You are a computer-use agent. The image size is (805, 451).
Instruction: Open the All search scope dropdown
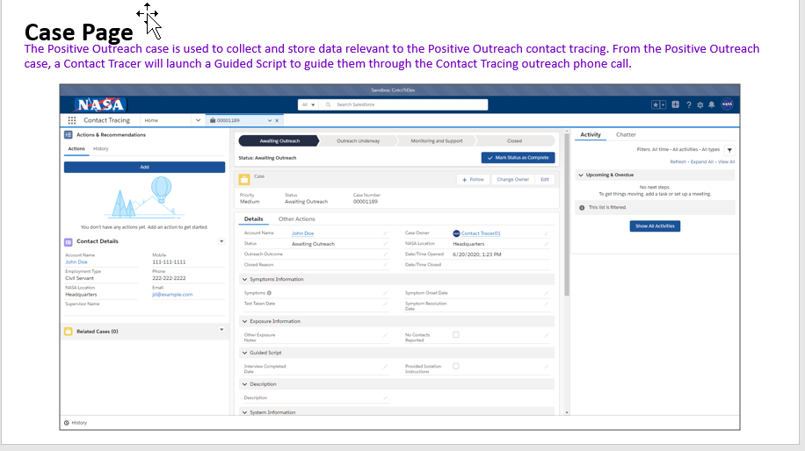click(x=308, y=104)
